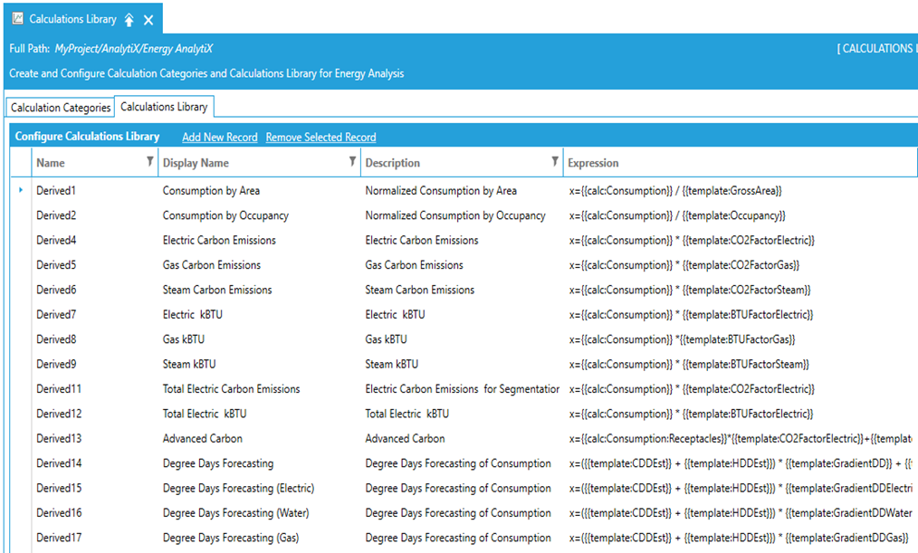Click the Derived7 Electric kBTU expression cell
Screen dimensions: 918x553
pyautogui.click(x=691, y=315)
